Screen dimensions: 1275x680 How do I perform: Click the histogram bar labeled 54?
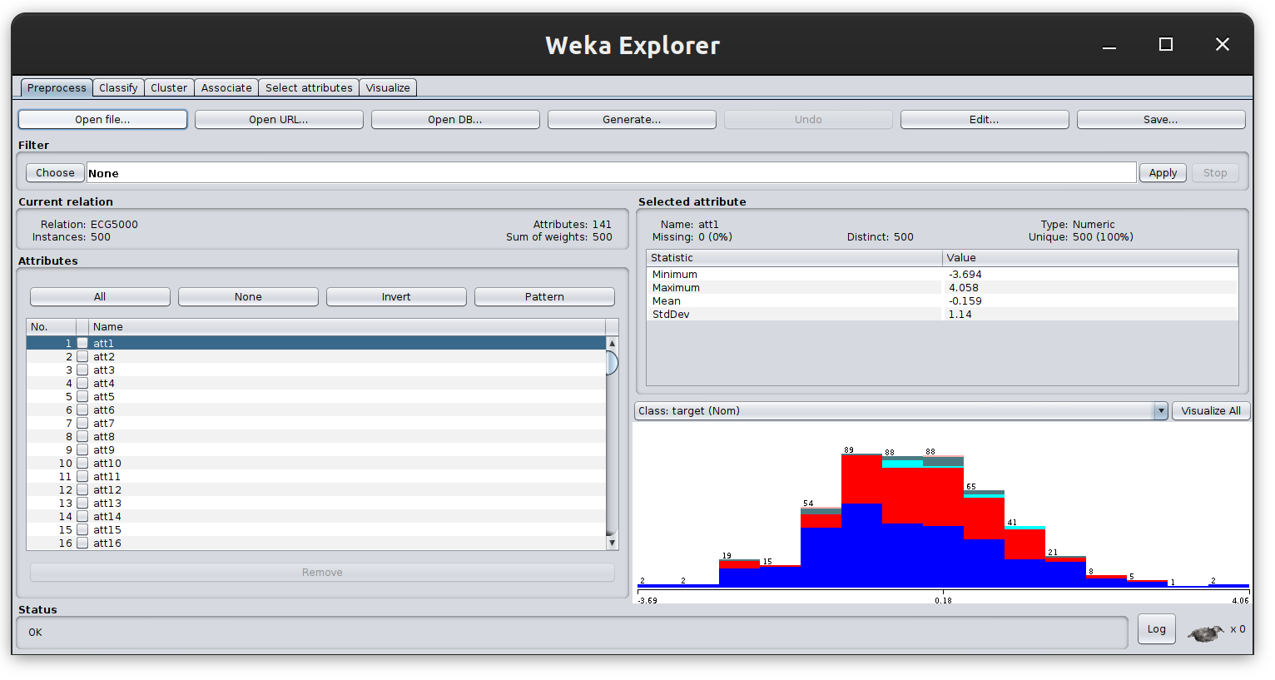pos(821,547)
